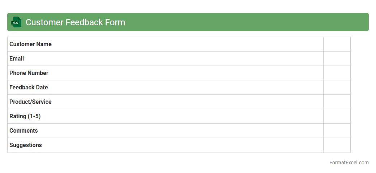Click the empty cell beside Comments
The height and width of the screenshot is (173, 376).
coord(337,131)
